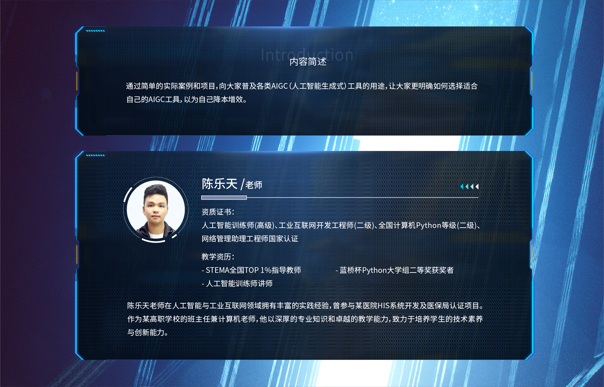Click the dashed cyan marker atop first panel

coord(95,31)
